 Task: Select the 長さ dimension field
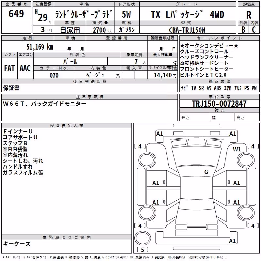(195, 117)
